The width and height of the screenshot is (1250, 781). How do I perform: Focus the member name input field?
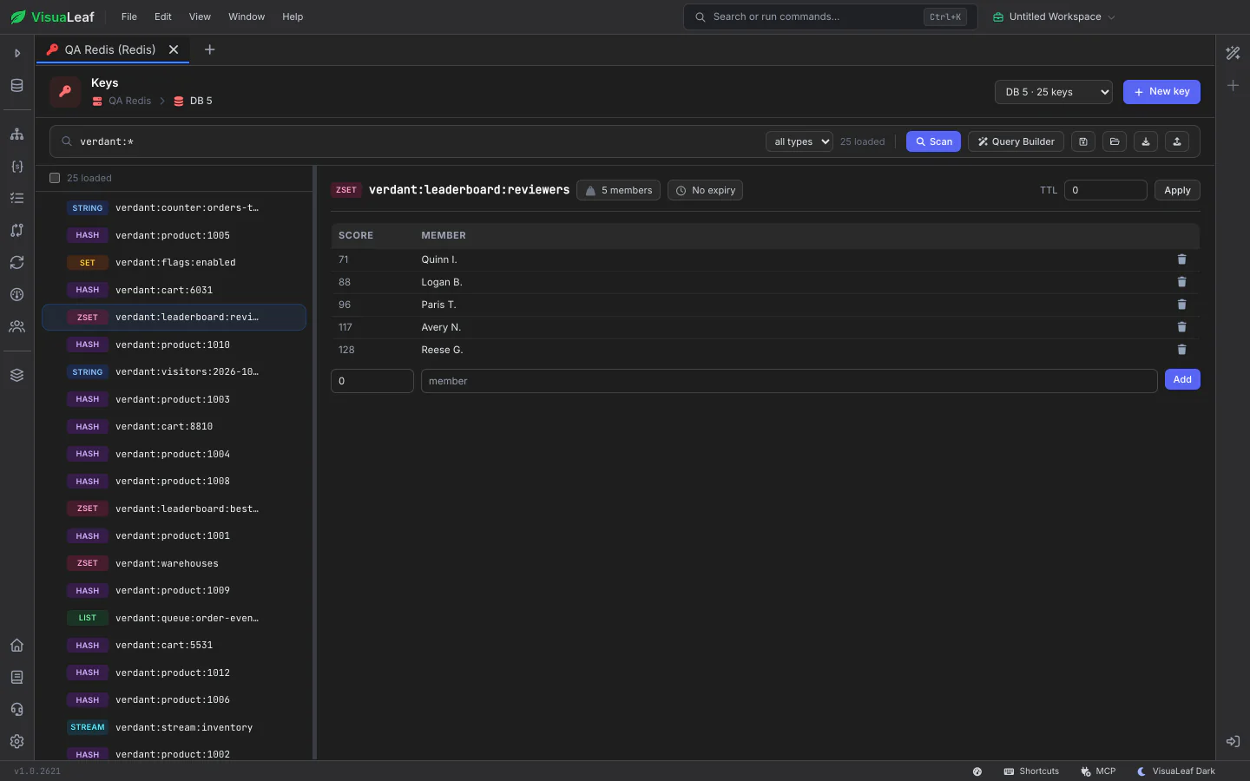coord(789,381)
